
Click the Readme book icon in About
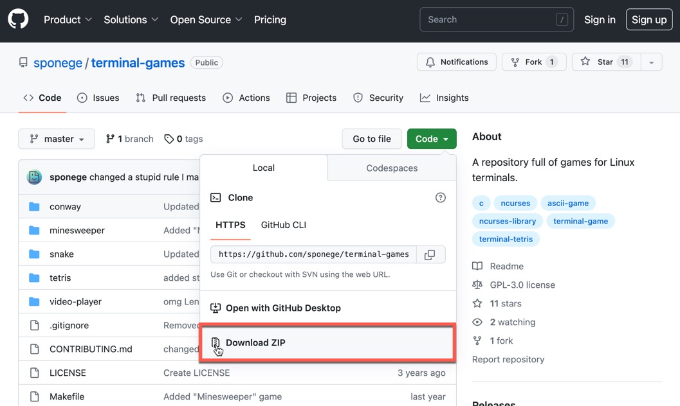pos(477,266)
